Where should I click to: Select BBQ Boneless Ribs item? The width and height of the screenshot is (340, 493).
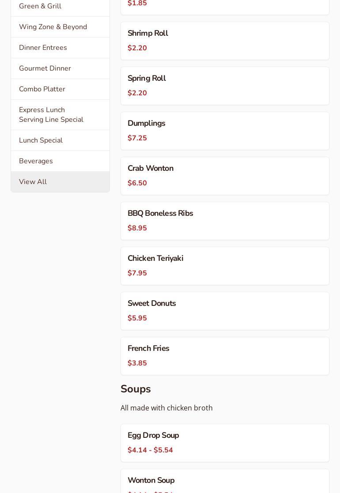[x=225, y=221]
